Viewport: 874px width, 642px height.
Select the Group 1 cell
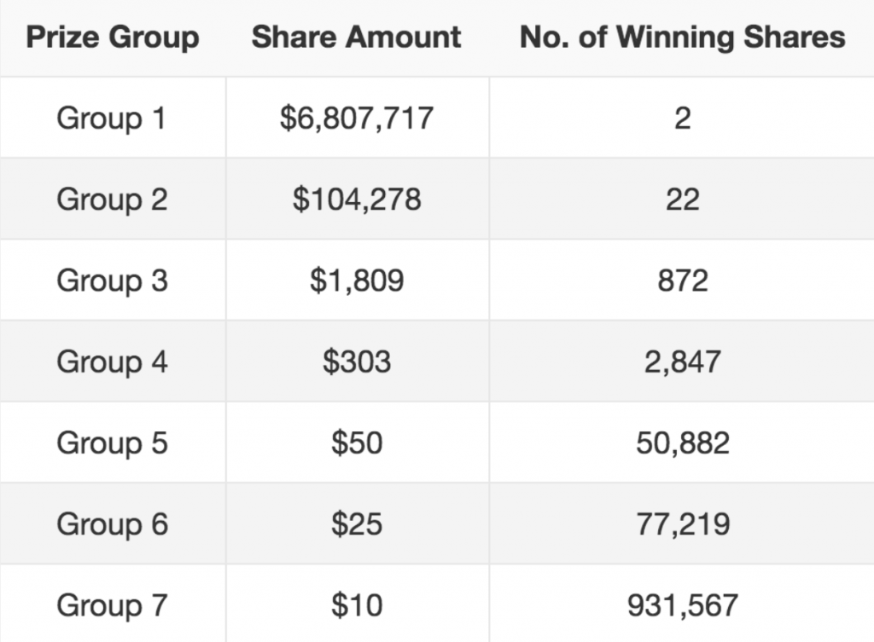(112, 118)
